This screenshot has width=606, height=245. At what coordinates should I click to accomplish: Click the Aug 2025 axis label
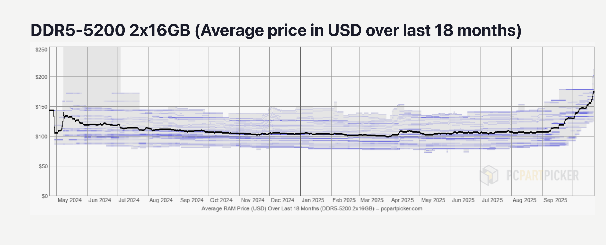pyautogui.click(x=524, y=200)
